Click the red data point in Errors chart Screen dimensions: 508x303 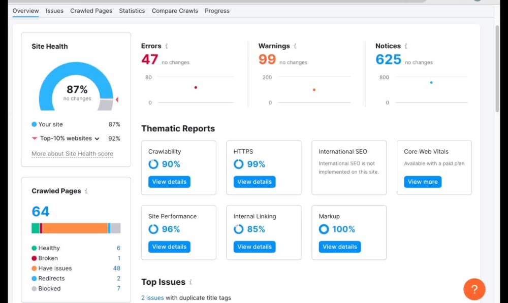196,87
